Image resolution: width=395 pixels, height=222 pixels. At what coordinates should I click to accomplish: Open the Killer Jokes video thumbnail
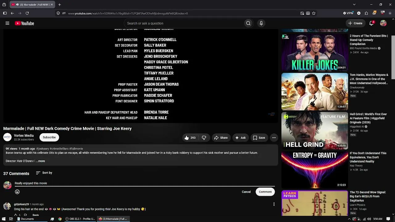point(315,52)
